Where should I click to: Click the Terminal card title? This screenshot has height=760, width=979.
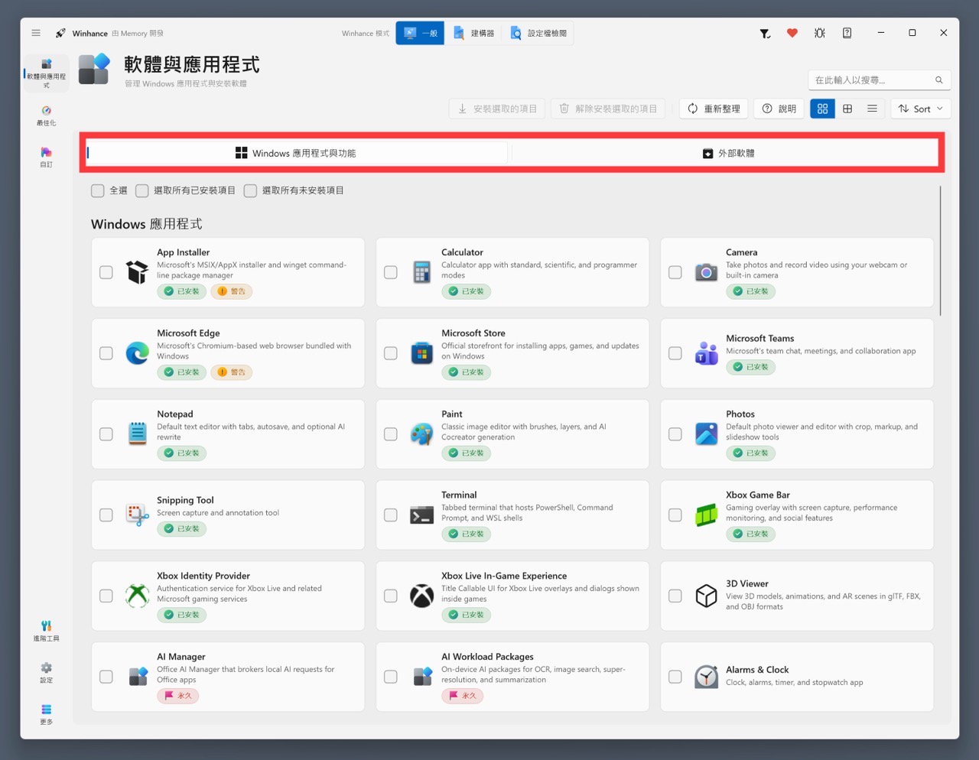tap(459, 495)
